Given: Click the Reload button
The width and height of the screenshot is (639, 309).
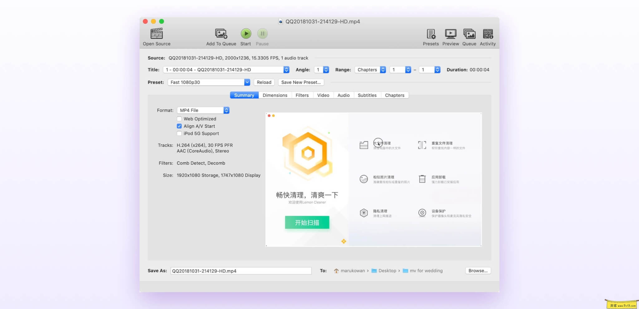Looking at the screenshot, I should (264, 82).
